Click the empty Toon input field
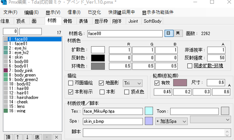234x140 pixels. point(195,111)
